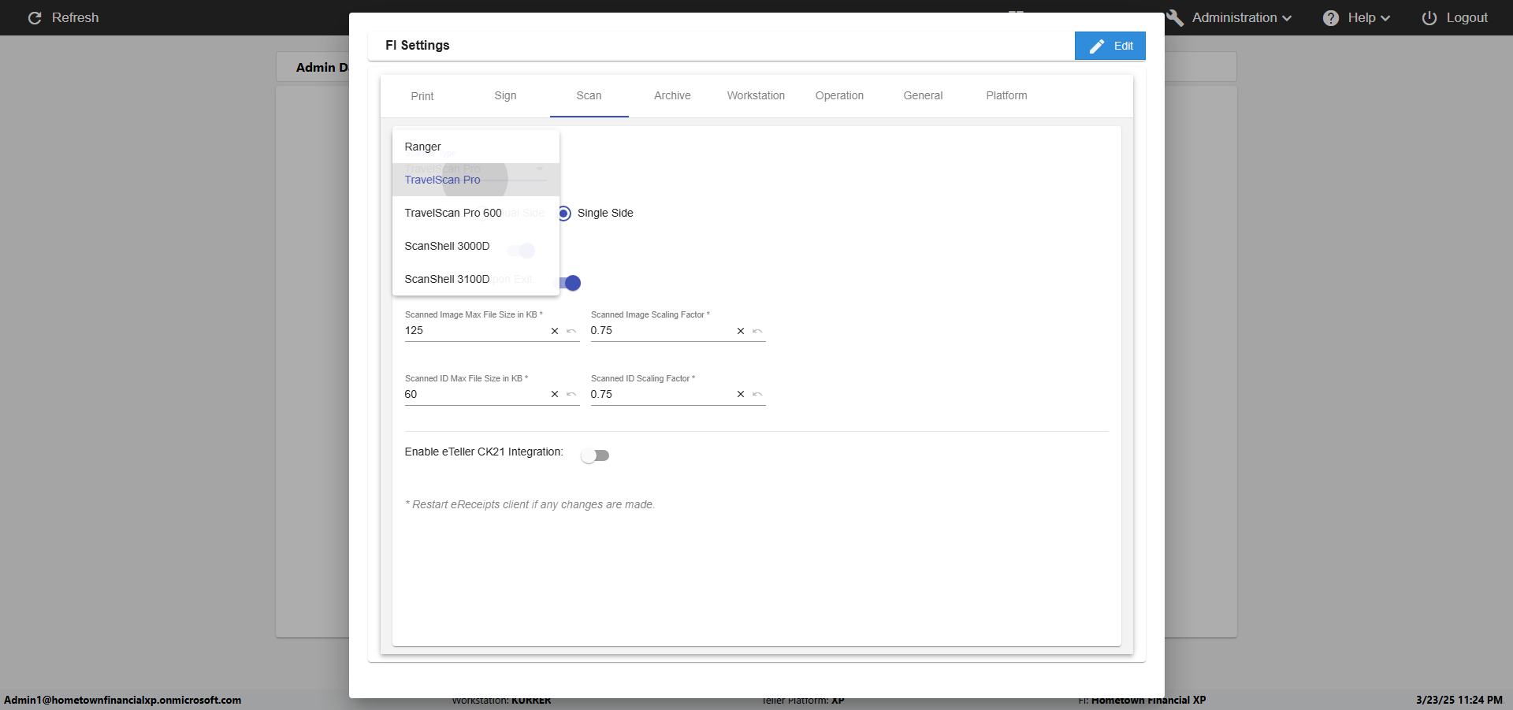Open the Archive tab
The image size is (1513, 710).
672,96
